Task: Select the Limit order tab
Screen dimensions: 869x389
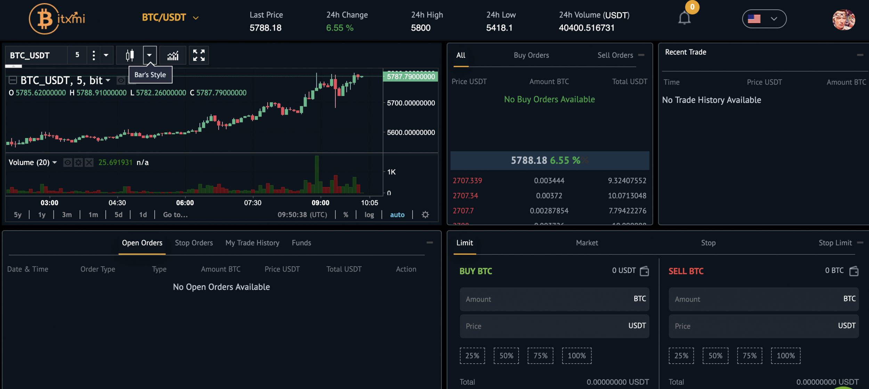Action: pyautogui.click(x=465, y=243)
